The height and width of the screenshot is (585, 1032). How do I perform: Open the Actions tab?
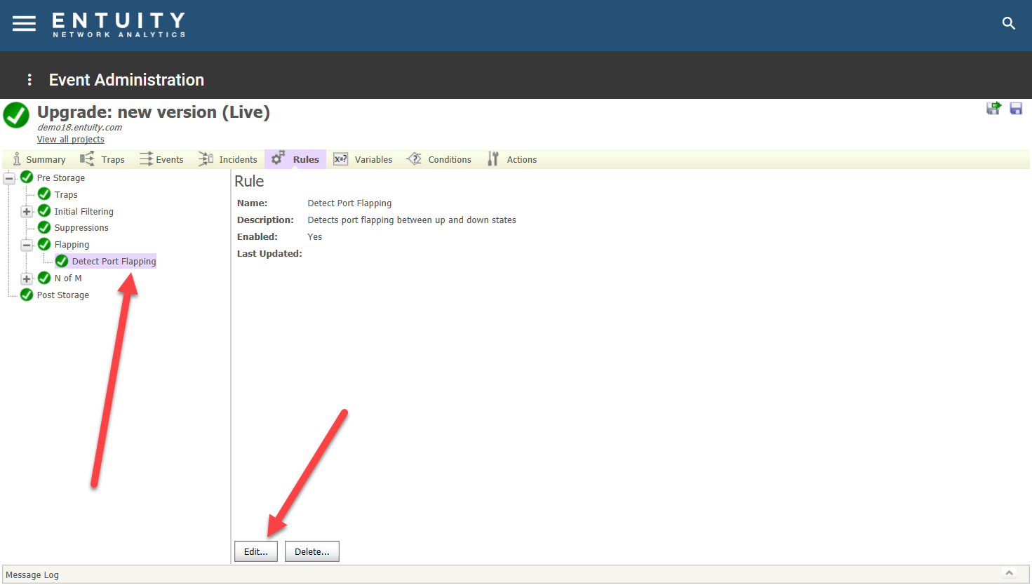(512, 159)
